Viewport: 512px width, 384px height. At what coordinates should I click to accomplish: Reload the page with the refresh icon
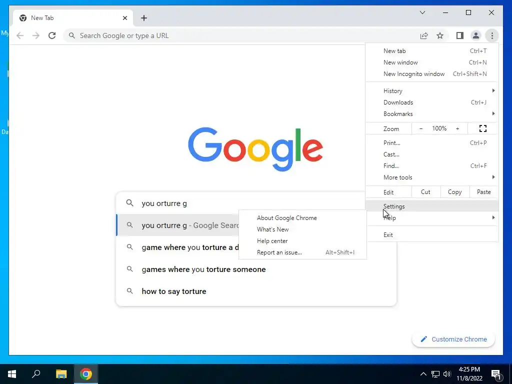pos(52,35)
